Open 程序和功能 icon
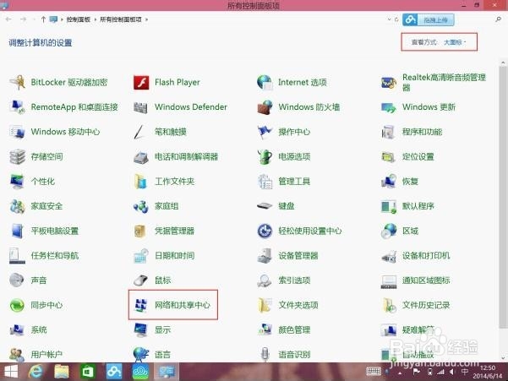The height and width of the screenshot is (381, 508). tap(388, 132)
